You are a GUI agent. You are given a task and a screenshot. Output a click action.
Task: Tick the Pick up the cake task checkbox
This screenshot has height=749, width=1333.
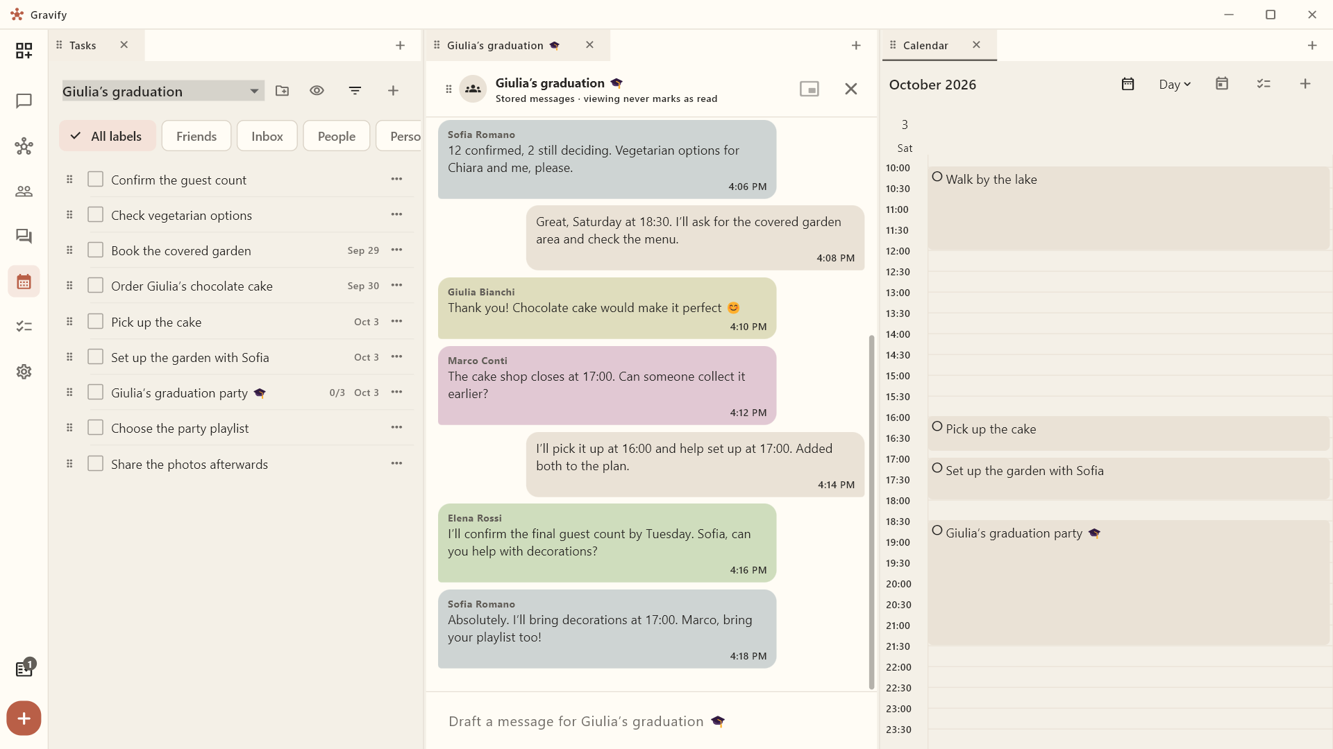point(96,322)
